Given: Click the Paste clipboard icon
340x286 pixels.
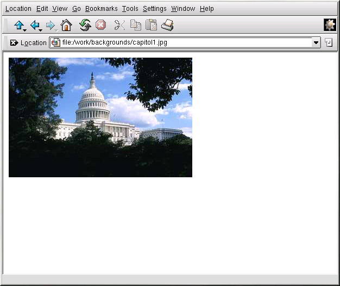Looking at the screenshot, I should [x=151, y=25].
